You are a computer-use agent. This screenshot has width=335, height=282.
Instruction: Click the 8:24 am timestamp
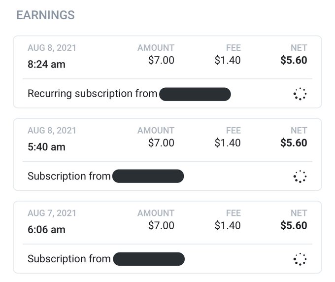[46, 65]
